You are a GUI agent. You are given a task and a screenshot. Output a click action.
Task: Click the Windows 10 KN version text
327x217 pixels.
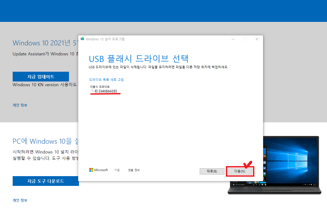(45, 85)
